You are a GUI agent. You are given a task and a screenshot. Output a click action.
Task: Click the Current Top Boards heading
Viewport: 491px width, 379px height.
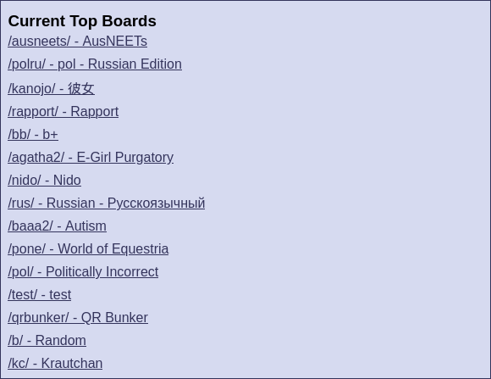point(82,21)
